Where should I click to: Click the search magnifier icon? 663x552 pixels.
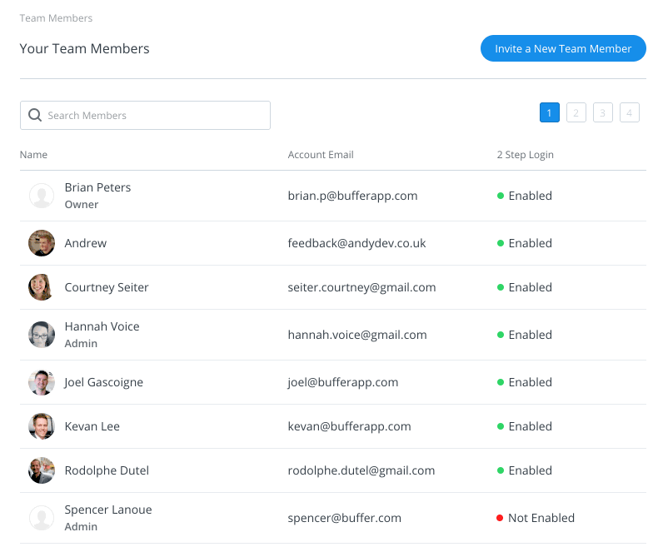click(x=35, y=115)
